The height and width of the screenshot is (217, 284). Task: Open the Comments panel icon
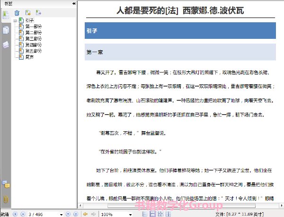(6, 184)
